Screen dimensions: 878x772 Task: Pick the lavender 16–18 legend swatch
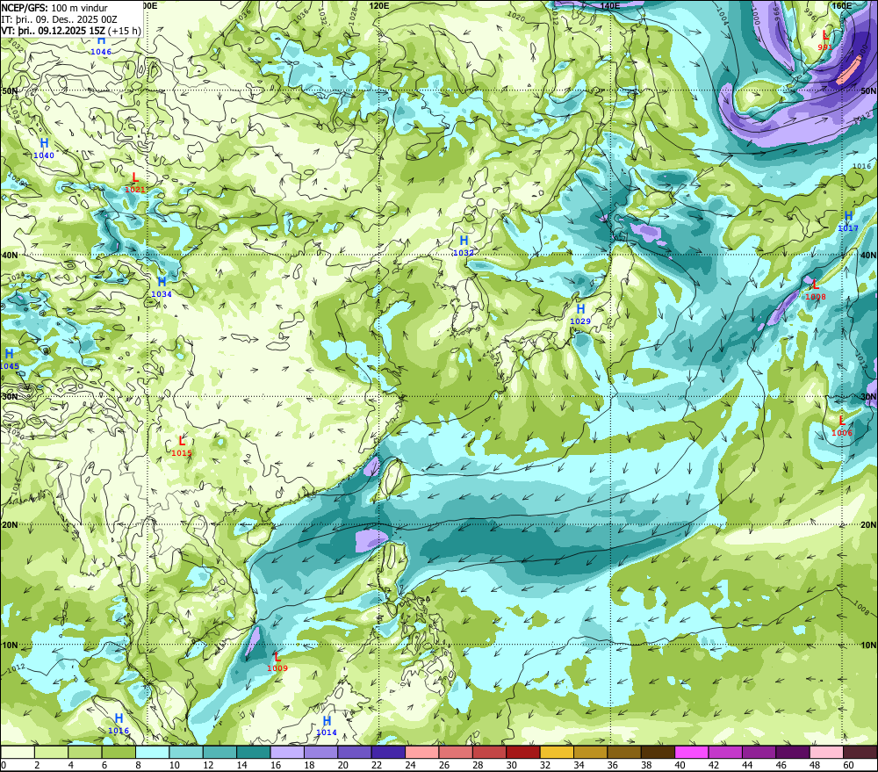(x=287, y=752)
